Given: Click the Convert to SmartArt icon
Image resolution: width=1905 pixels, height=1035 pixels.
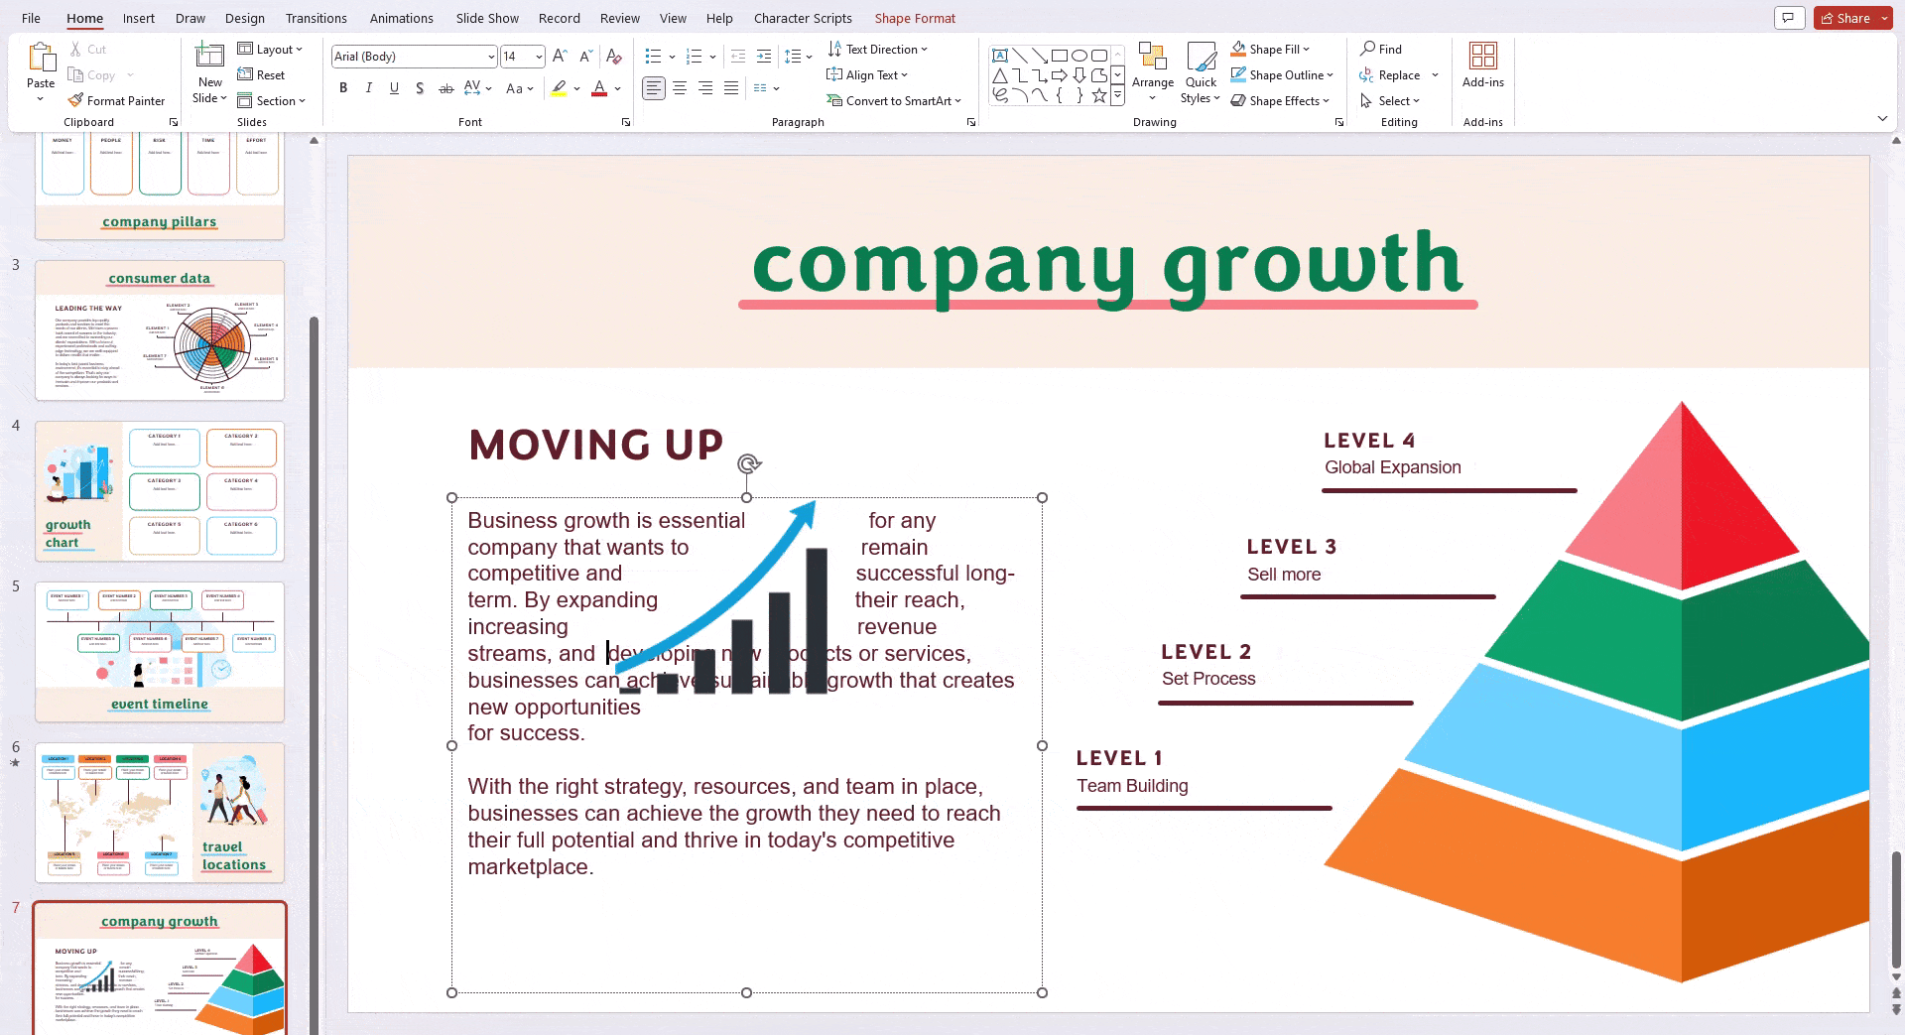Looking at the screenshot, I should 834,100.
